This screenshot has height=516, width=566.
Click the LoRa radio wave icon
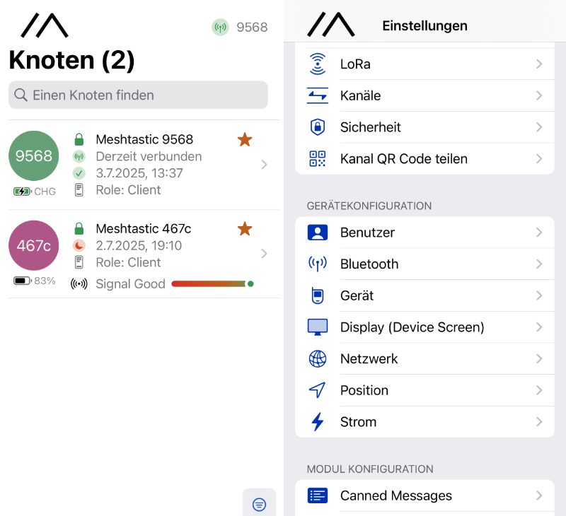tap(317, 64)
